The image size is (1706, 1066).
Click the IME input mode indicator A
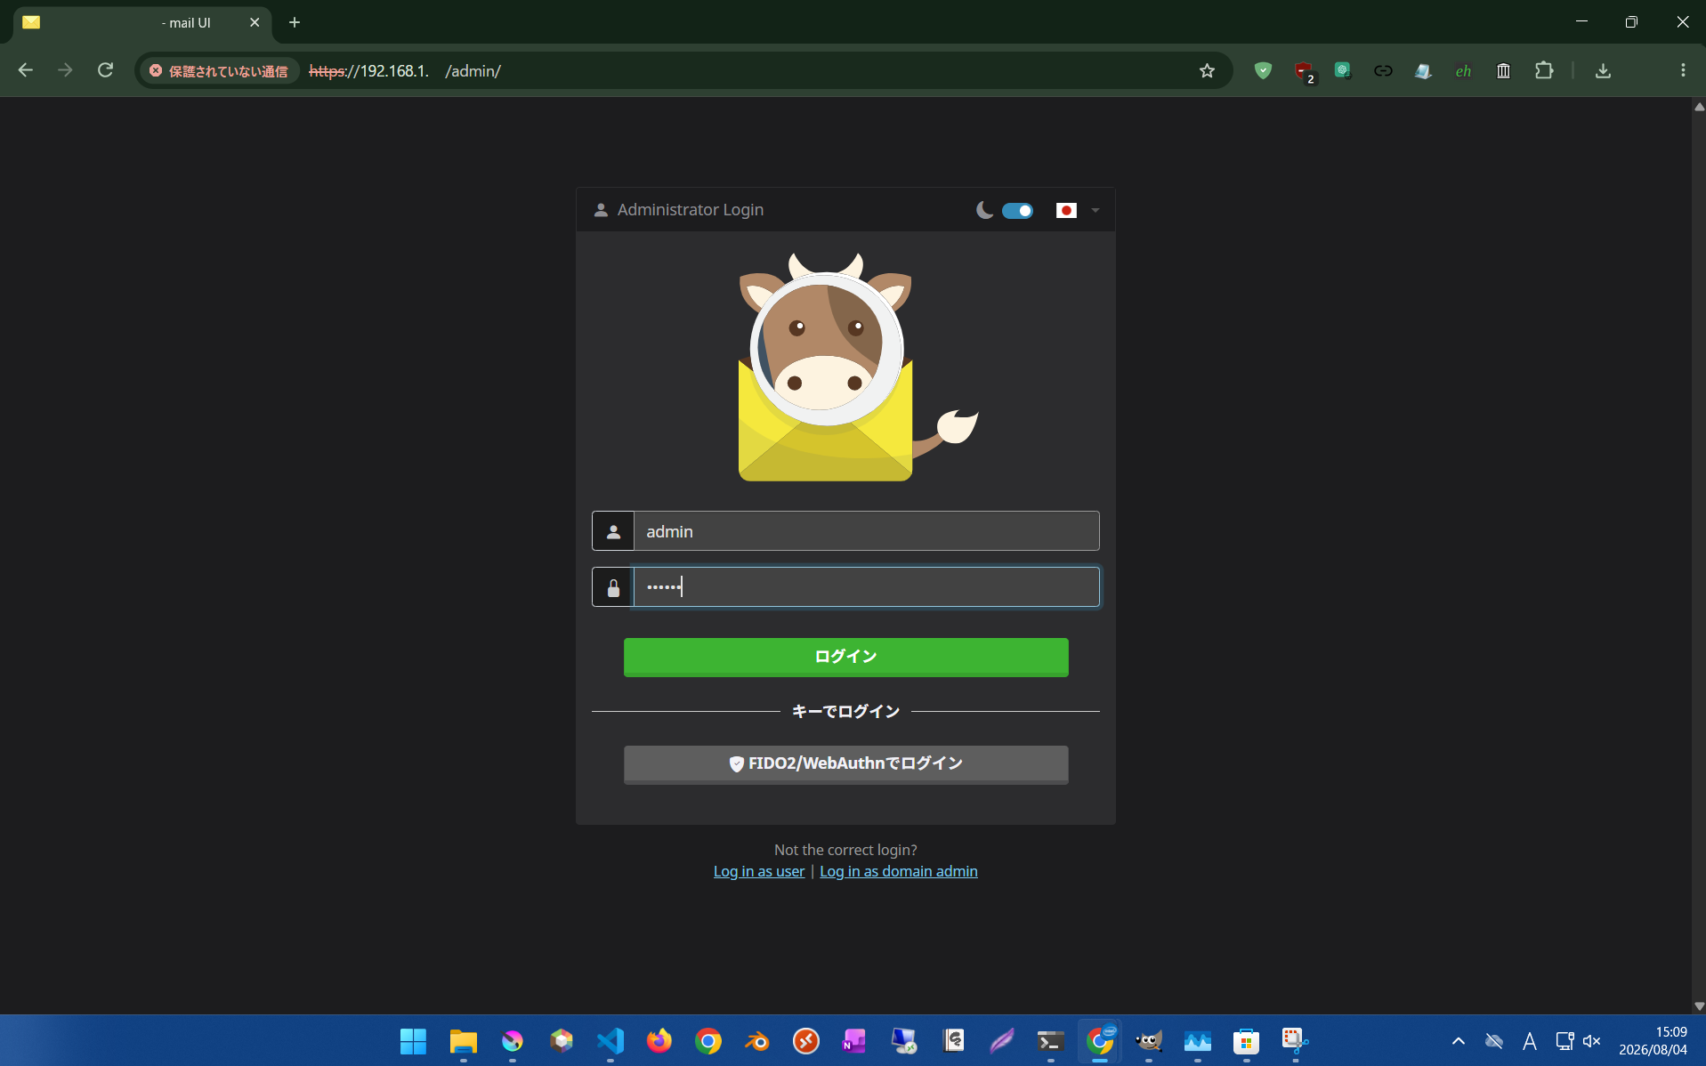(1530, 1041)
